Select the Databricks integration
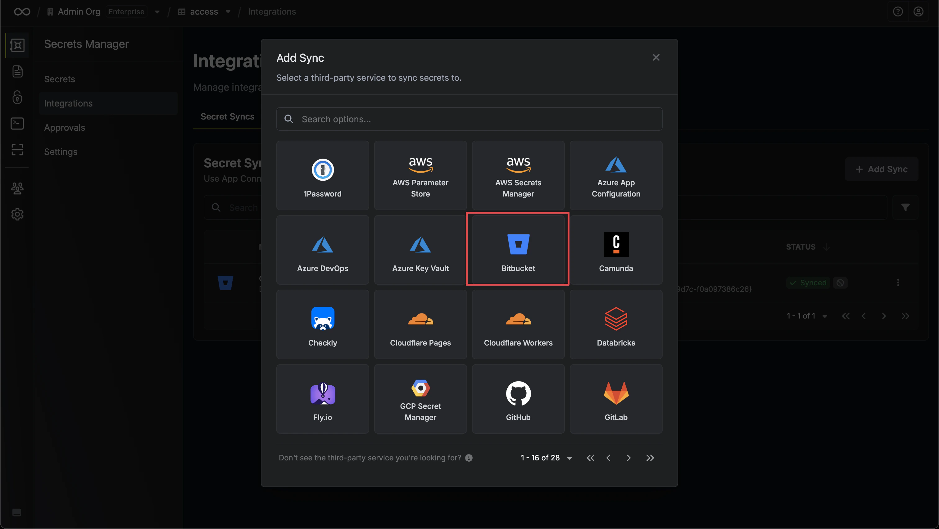 tap(616, 324)
